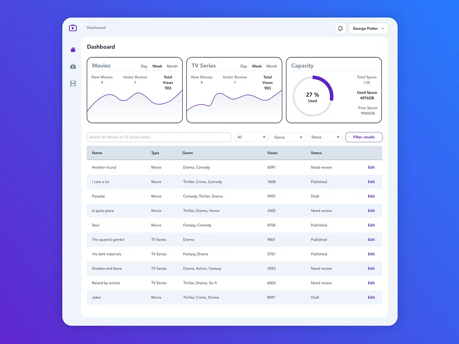Screen dimensions: 459x344
Task: Expand the George Potter account menu
Action: [x=368, y=28]
